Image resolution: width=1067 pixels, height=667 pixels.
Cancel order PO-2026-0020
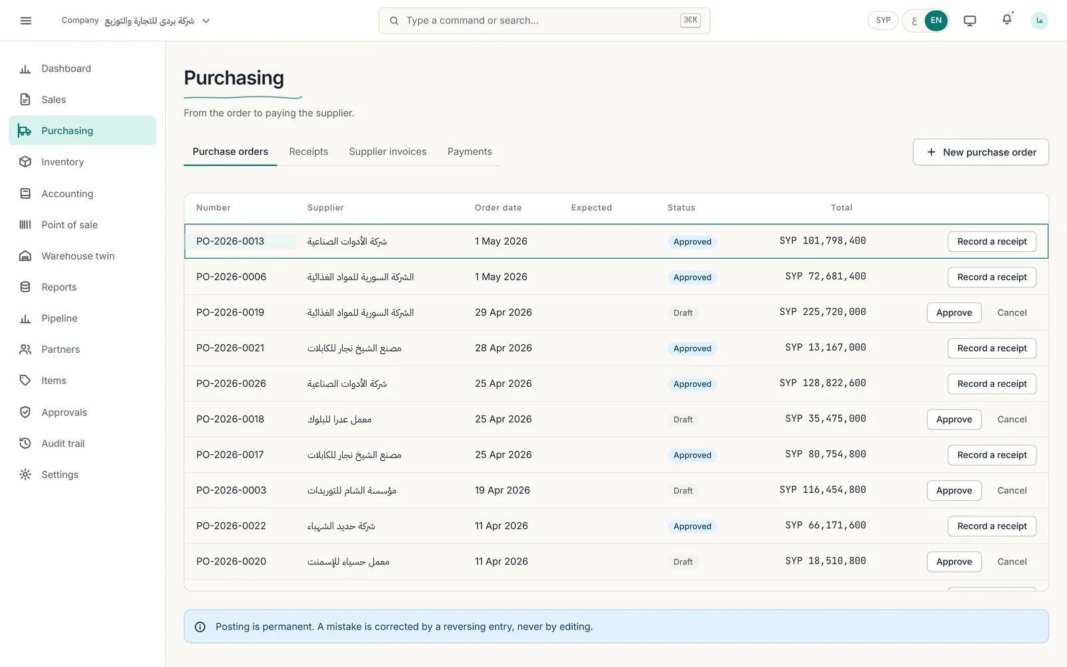tap(1012, 562)
